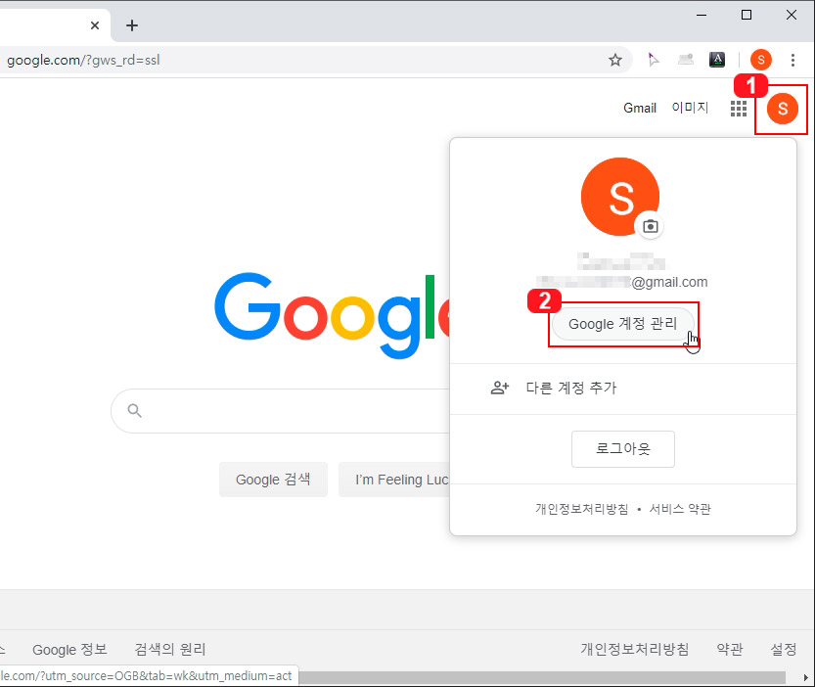This screenshot has height=687, width=815.
Task: Open the dark 'A' extension icon
Action: [717, 60]
